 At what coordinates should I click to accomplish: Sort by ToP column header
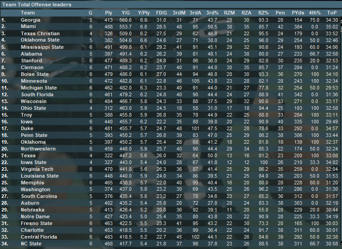coord(332,13)
